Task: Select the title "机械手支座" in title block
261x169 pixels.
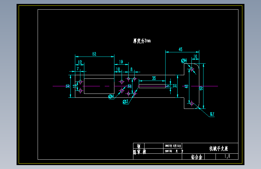Action: pos(219,149)
